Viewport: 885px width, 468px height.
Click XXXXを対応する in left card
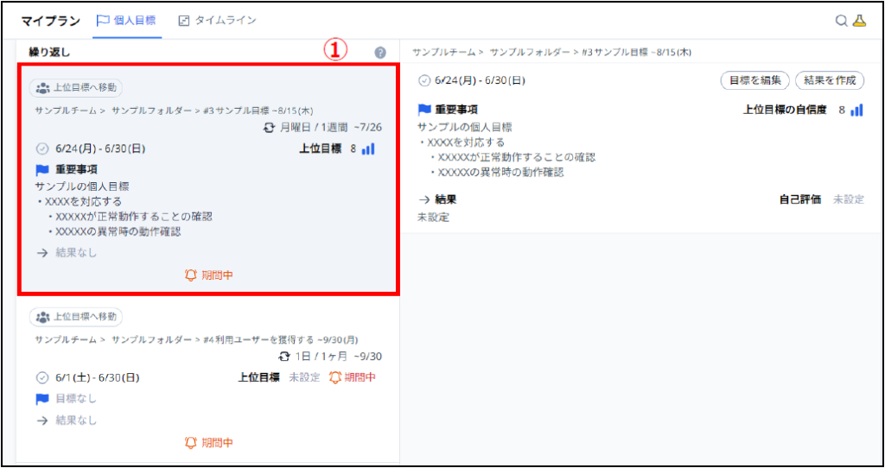[83, 201]
